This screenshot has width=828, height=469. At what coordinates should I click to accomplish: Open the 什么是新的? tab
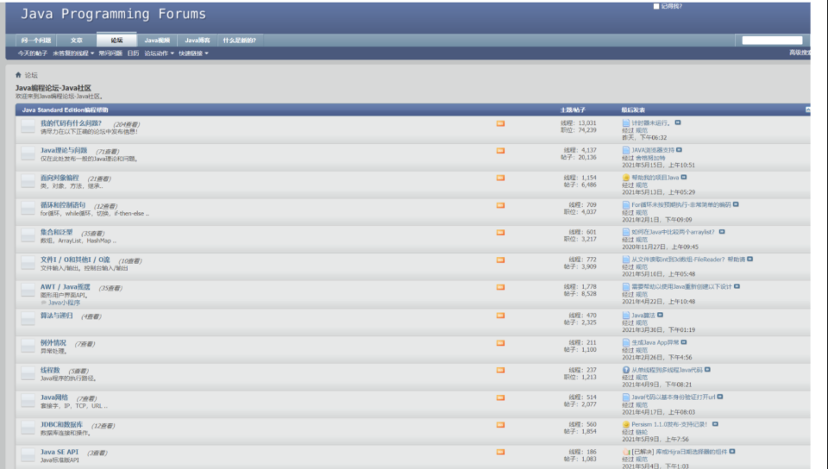(x=239, y=41)
